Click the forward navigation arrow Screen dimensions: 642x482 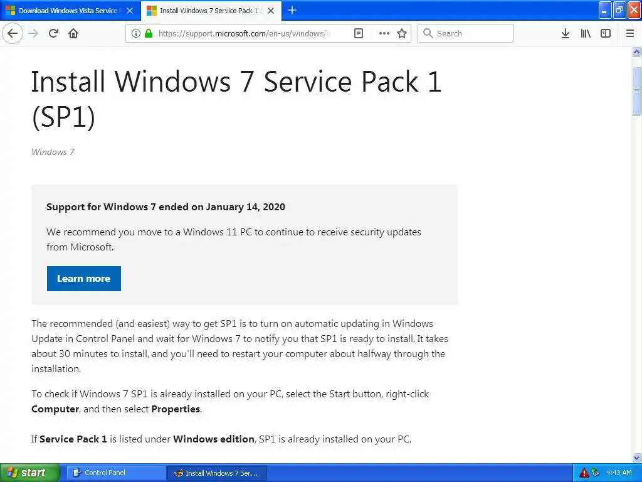click(x=34, y=34)
